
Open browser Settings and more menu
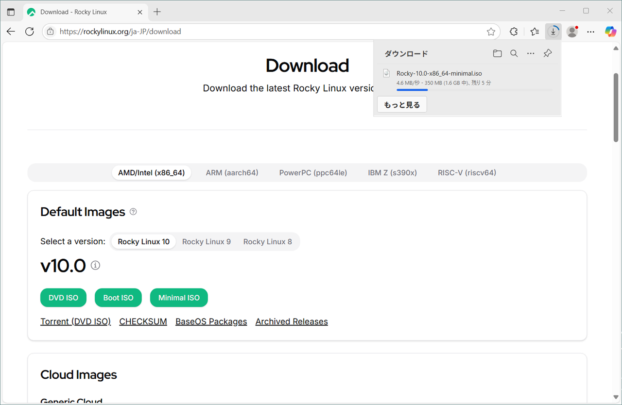[591, 32]
